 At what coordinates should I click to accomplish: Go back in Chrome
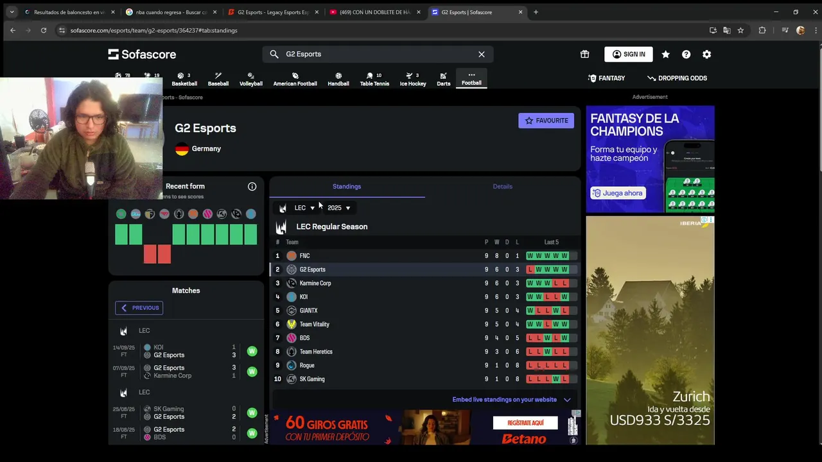tap(13, 30)
